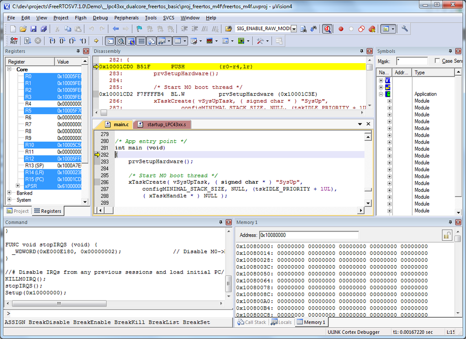Image resolution: width=466 pixels, height=339 pixels.
Task: Click the Type column header in Symbols
Action: [420, 72]
